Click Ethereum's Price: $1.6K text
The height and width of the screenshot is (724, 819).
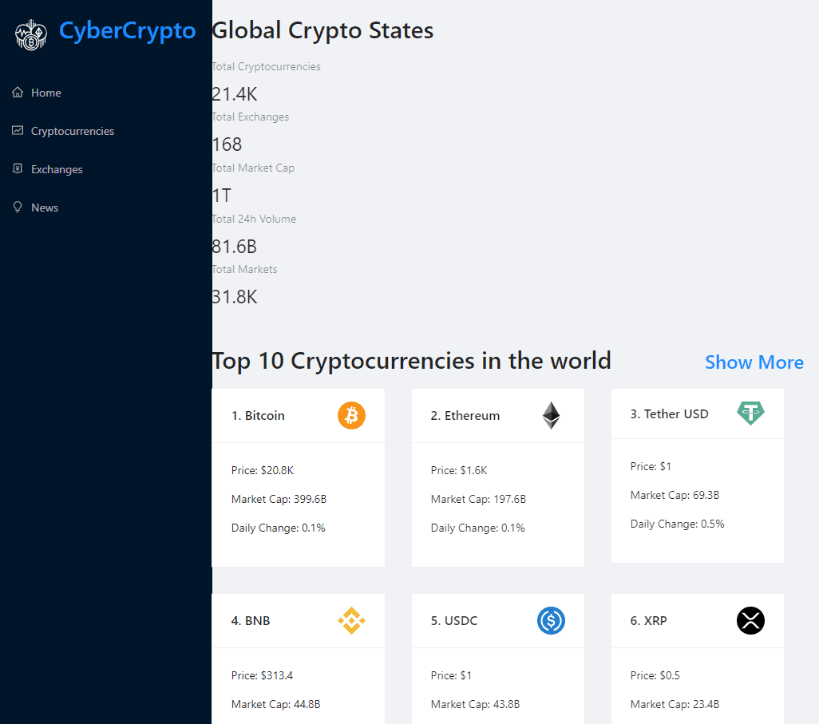[459, 470]
